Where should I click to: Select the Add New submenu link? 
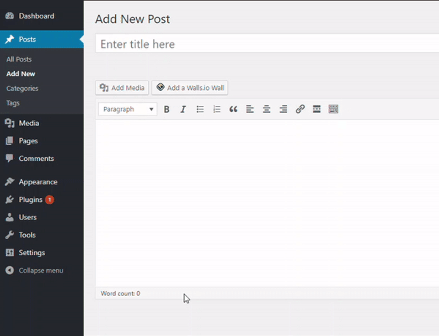pyautogui.click(x=21, y=74)
